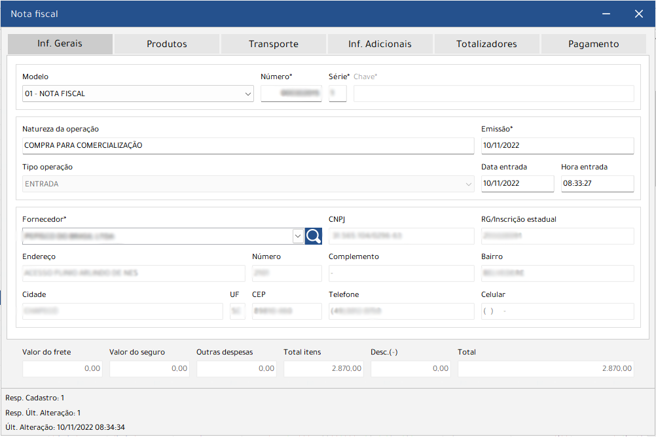Click the Celular field
The width and height of the screenshot is (656, 437).
tap(558, 311)
